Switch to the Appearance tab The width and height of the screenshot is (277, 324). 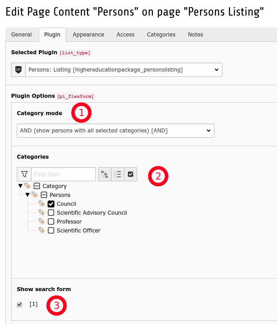[x=88, y=35]
